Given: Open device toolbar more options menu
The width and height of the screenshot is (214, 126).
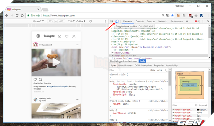Looking at the screenshot, I should (x=105, y=21).
